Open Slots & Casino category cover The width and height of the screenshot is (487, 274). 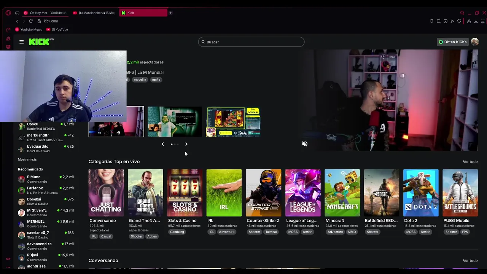tap(185, 193)
